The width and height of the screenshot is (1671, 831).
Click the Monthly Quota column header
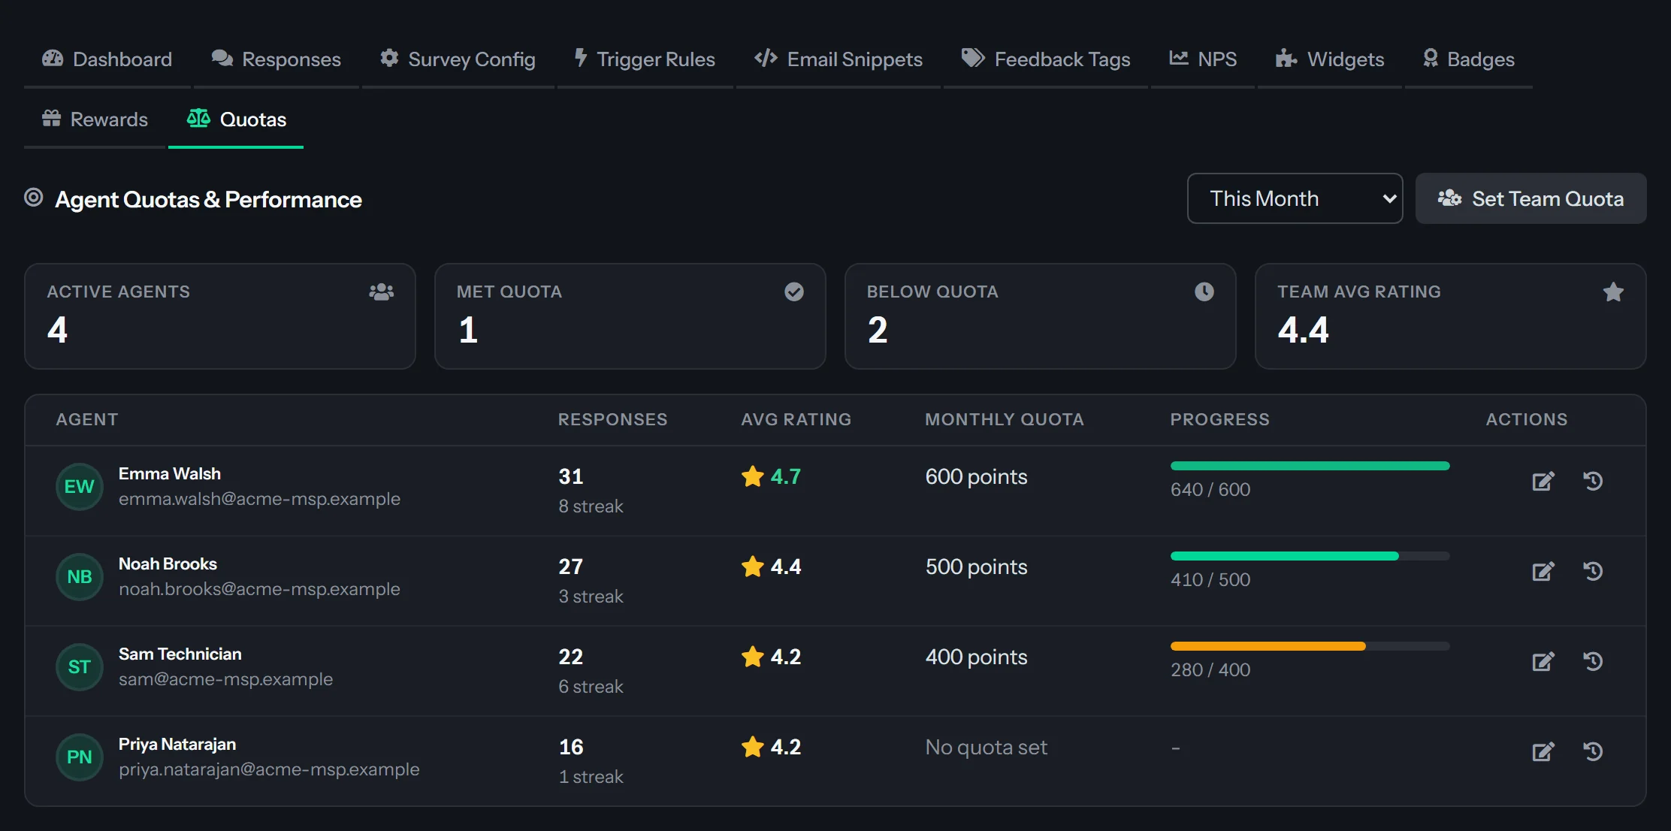(x=1005, y=419)
